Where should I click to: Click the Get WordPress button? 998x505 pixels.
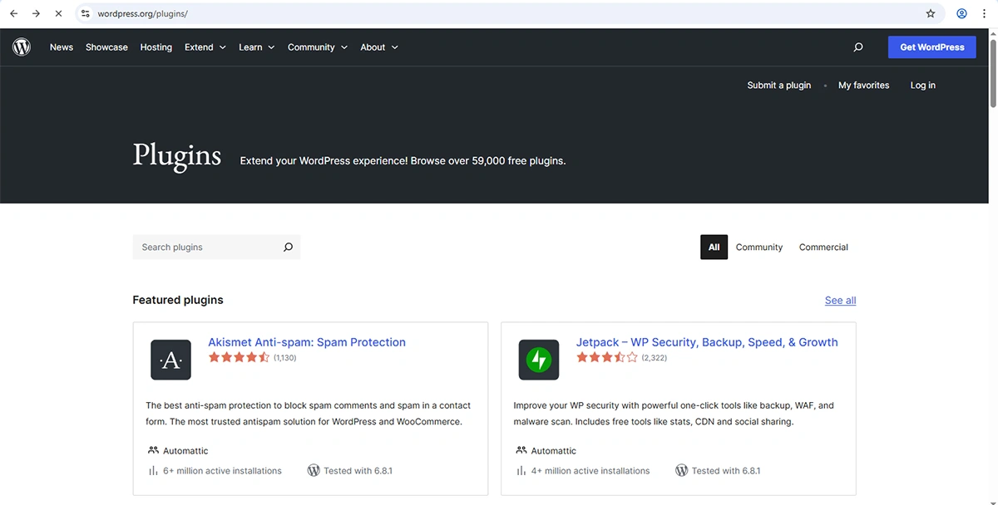932,47
